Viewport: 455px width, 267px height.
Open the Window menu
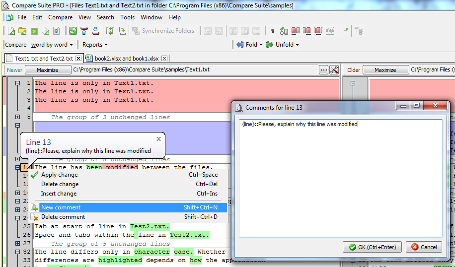tap(152, 17)
